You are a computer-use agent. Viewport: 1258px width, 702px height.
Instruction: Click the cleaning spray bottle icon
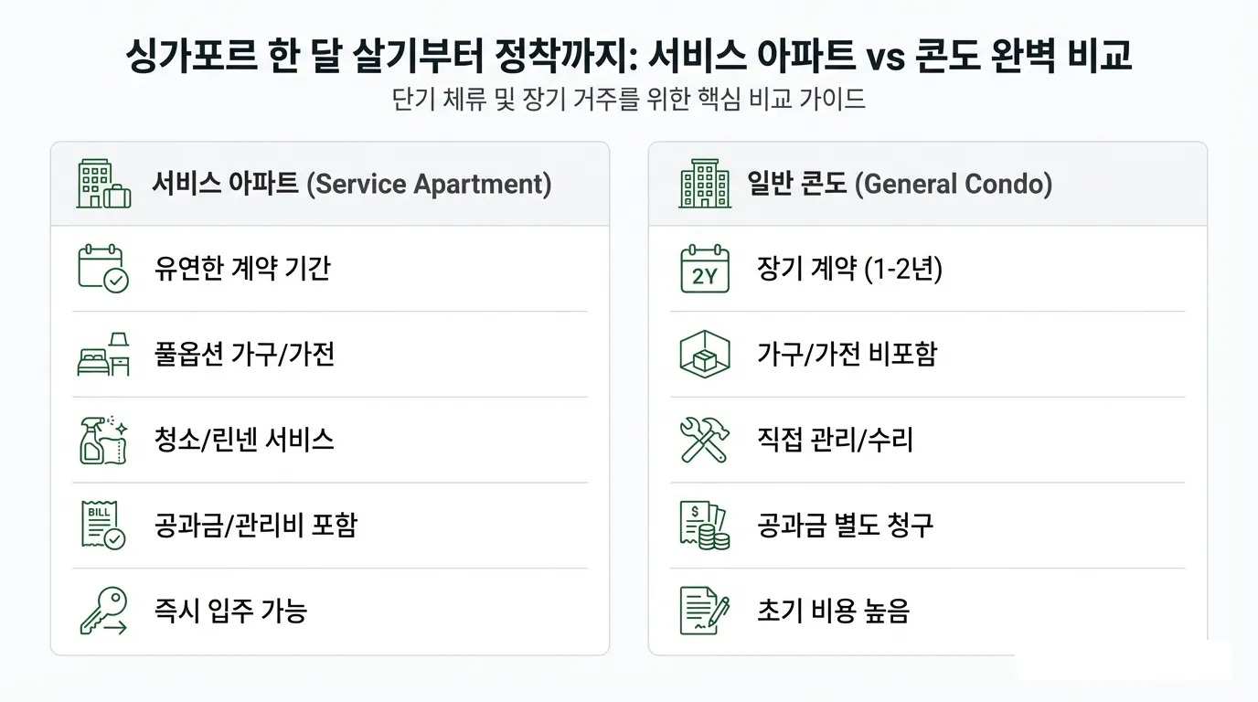click(102, 440)
